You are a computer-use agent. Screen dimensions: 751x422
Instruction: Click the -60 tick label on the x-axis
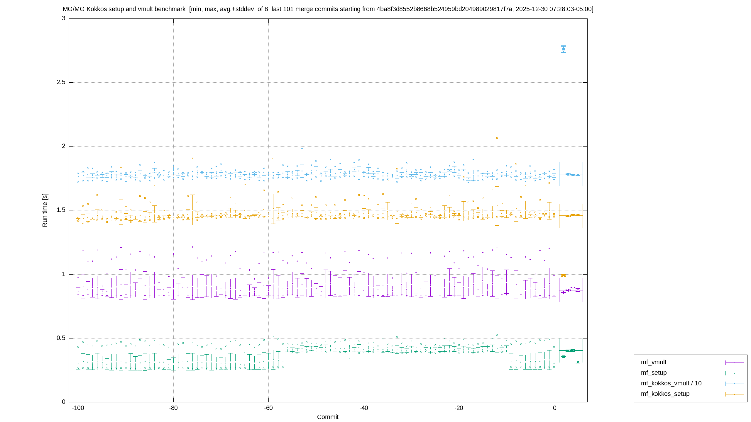[x=268, y=408]
